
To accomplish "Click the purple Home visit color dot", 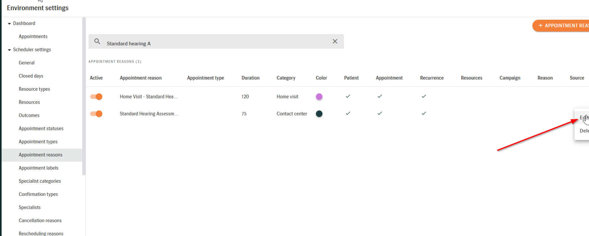I will pos(319,97).
